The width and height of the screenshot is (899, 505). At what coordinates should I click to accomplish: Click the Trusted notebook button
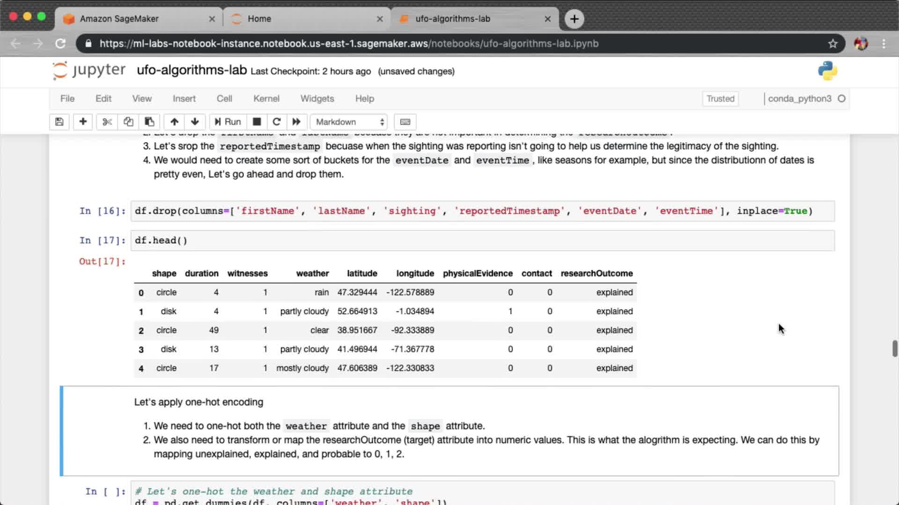coord(720,99)
